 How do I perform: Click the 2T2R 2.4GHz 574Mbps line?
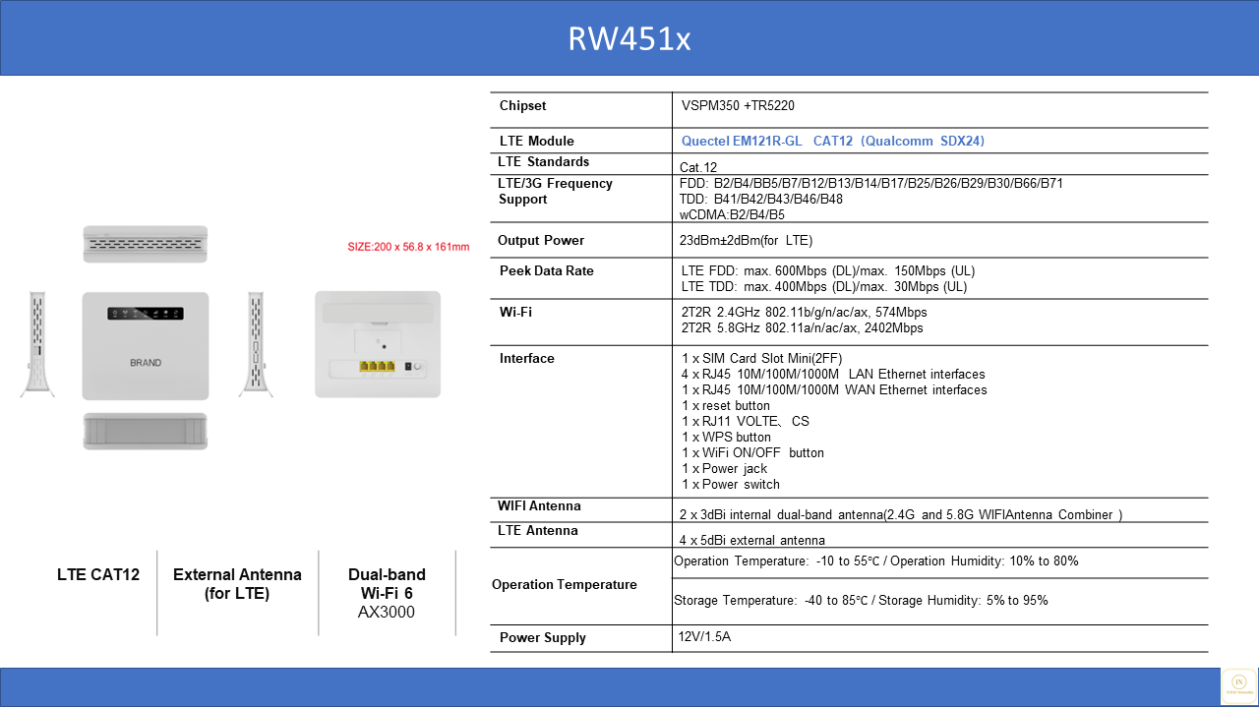point(805,312)
